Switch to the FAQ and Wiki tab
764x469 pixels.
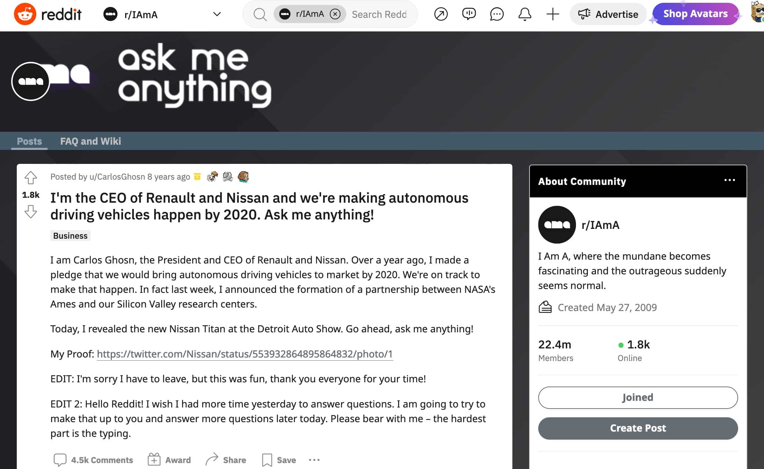pyautogui.click(x=90, y=142)
